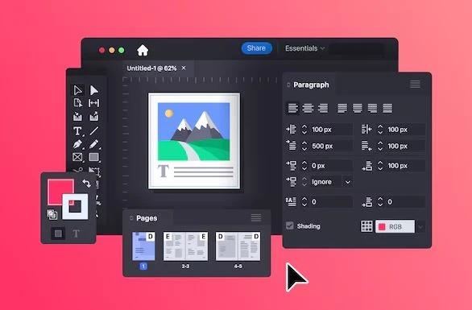Image resolution: width=472 pixels, height=310 pixels.
Task: Open the Paragraph panel menu
Action: coord(415,85)
